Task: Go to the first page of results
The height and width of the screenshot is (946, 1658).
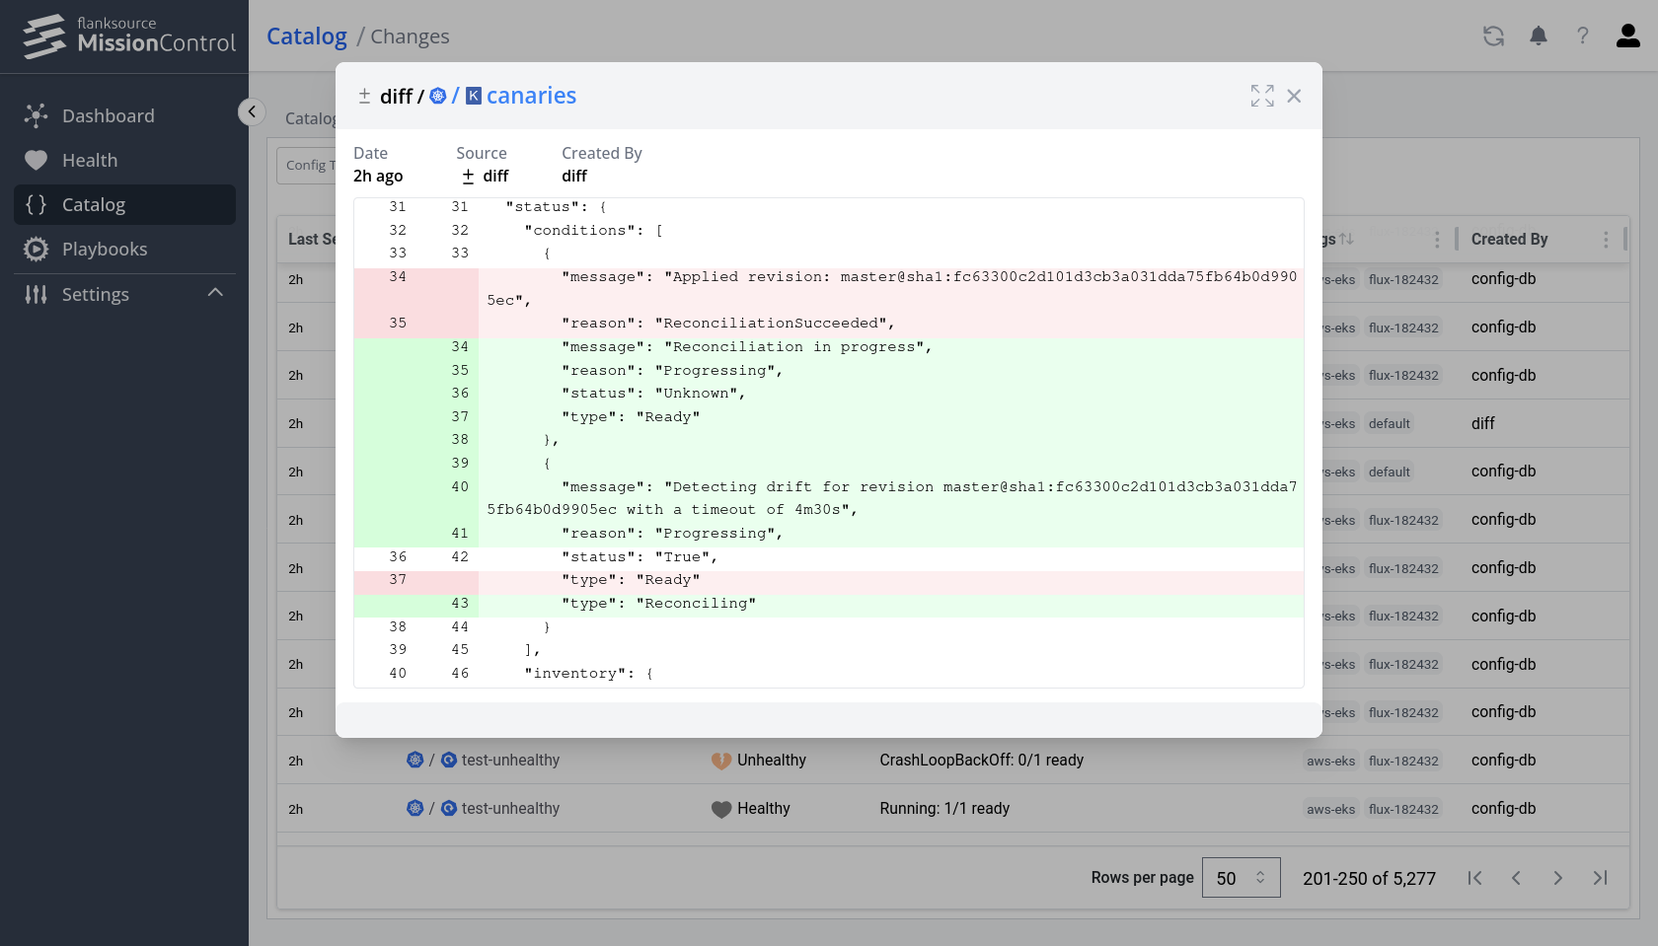Action: (x=1474, y=878)
